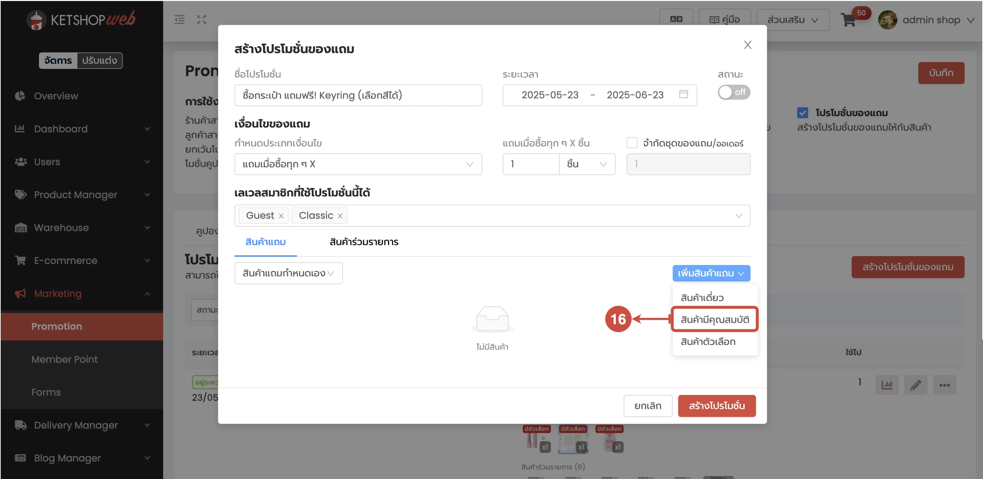The height and width of the screenshot is (479, 983).
Task: Select สินค้ามีคุณสมบัติ from the add-item menu
Action: click(x=714, y=319)
